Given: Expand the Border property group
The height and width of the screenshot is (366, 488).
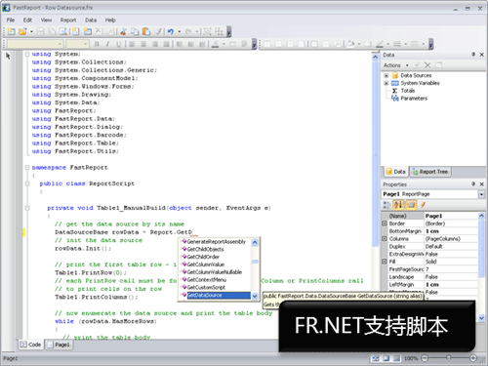Looking at the screenshot, I should click(385, 224).
